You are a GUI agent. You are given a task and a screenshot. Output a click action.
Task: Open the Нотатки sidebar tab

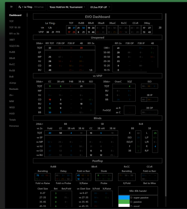tap(14, 126)
